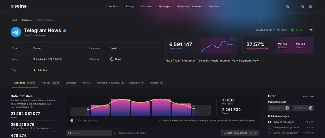Click the messages Search input field
Screen dimensions: 325x138
pos(89,133)
